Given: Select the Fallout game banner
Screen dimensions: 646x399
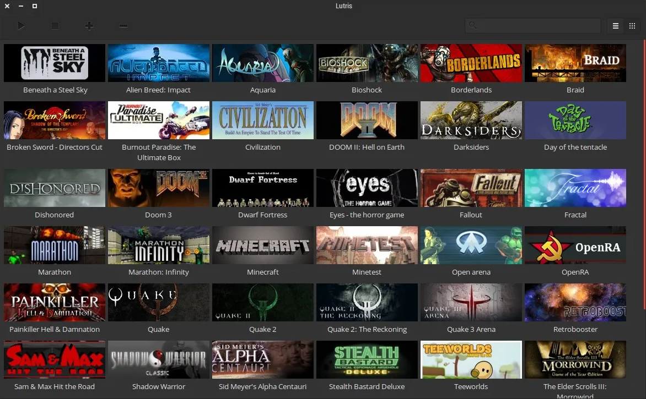Looking at the screenshot, I should click(x=471, y=188).
